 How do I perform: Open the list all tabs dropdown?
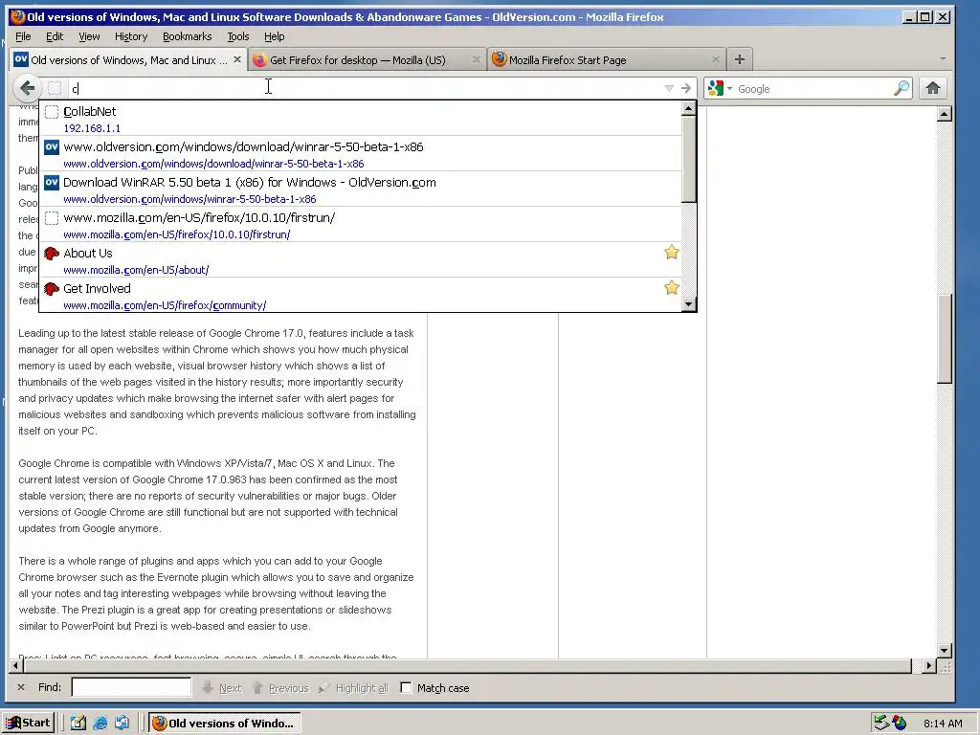[943, 58]
